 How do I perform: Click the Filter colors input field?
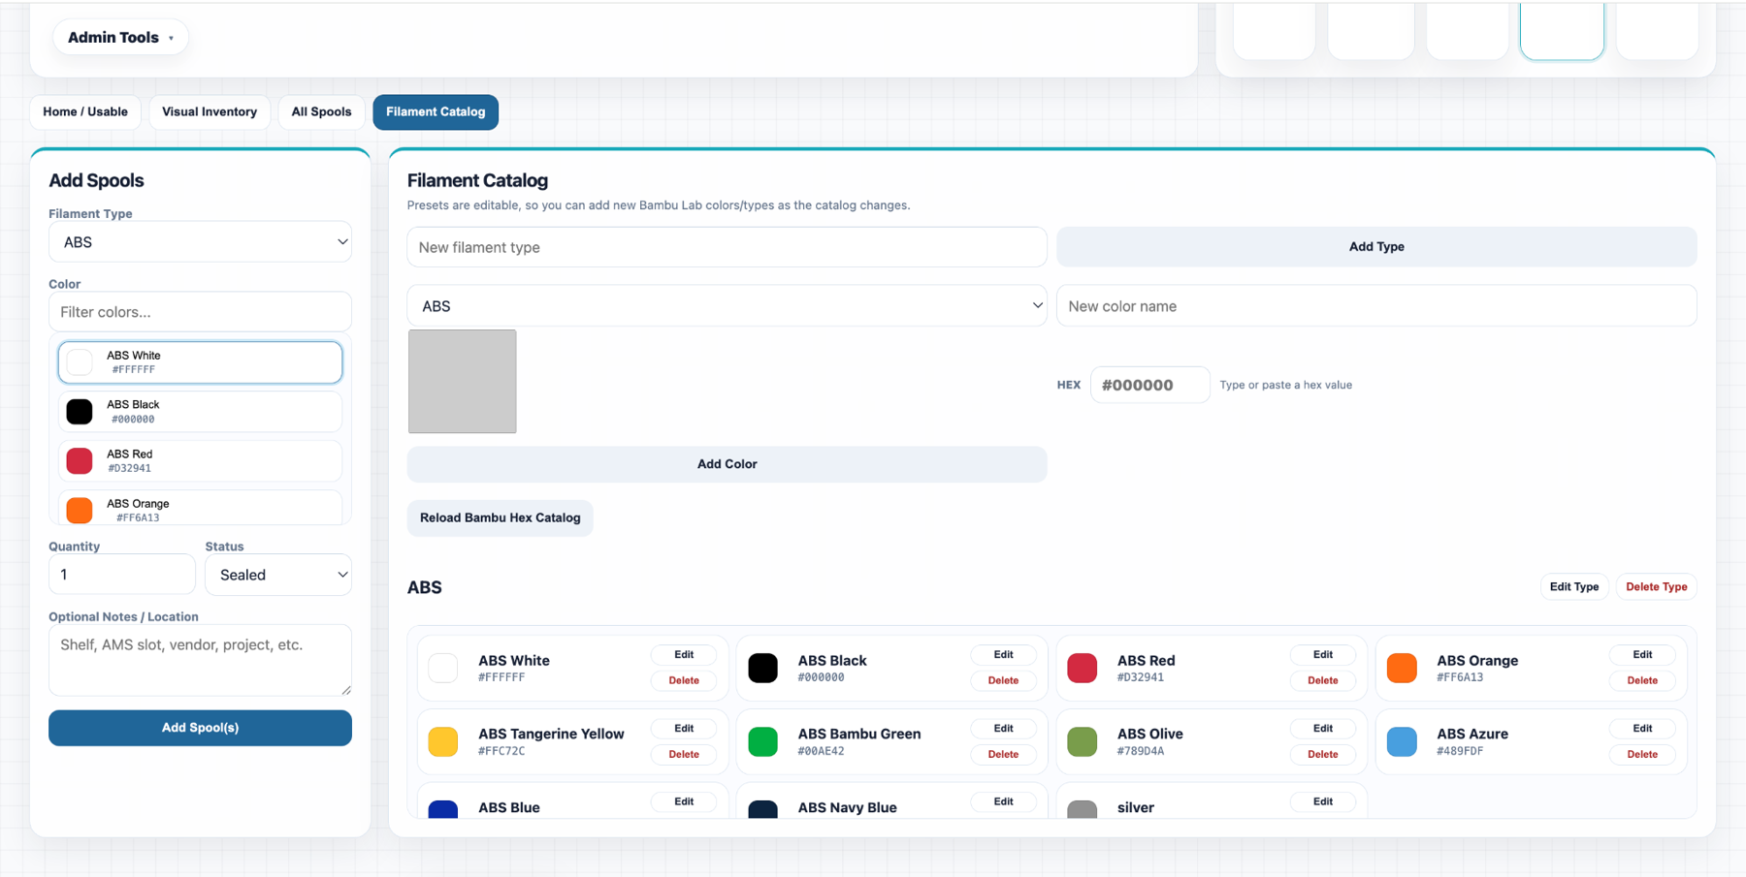(200, 312)
